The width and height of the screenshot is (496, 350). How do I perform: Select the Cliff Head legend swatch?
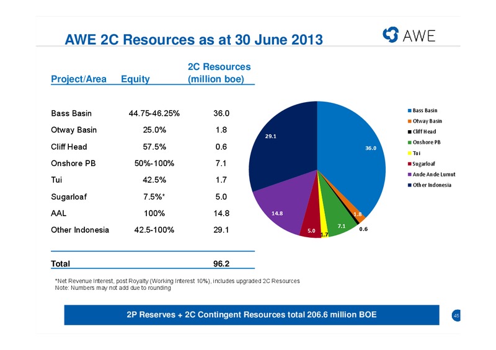click(x=409, y=132)
